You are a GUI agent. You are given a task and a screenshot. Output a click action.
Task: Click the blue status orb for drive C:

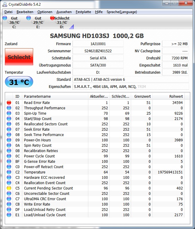point(5,18)
